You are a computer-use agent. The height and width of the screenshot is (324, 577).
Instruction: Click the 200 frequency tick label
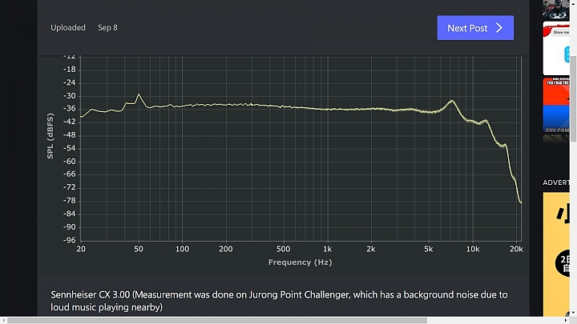225,249
